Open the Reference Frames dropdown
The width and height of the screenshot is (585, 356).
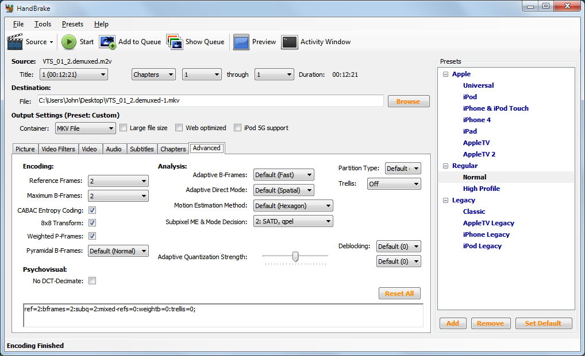[118, 181]
